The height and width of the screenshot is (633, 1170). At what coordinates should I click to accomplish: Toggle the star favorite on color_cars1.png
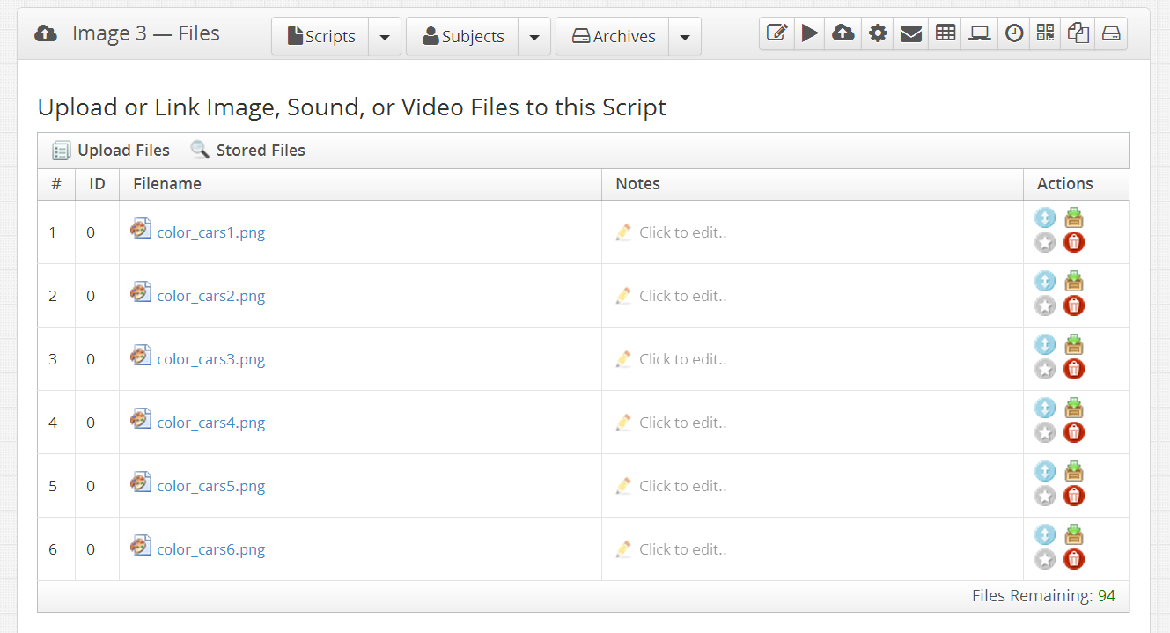(x=1045, y=242)
